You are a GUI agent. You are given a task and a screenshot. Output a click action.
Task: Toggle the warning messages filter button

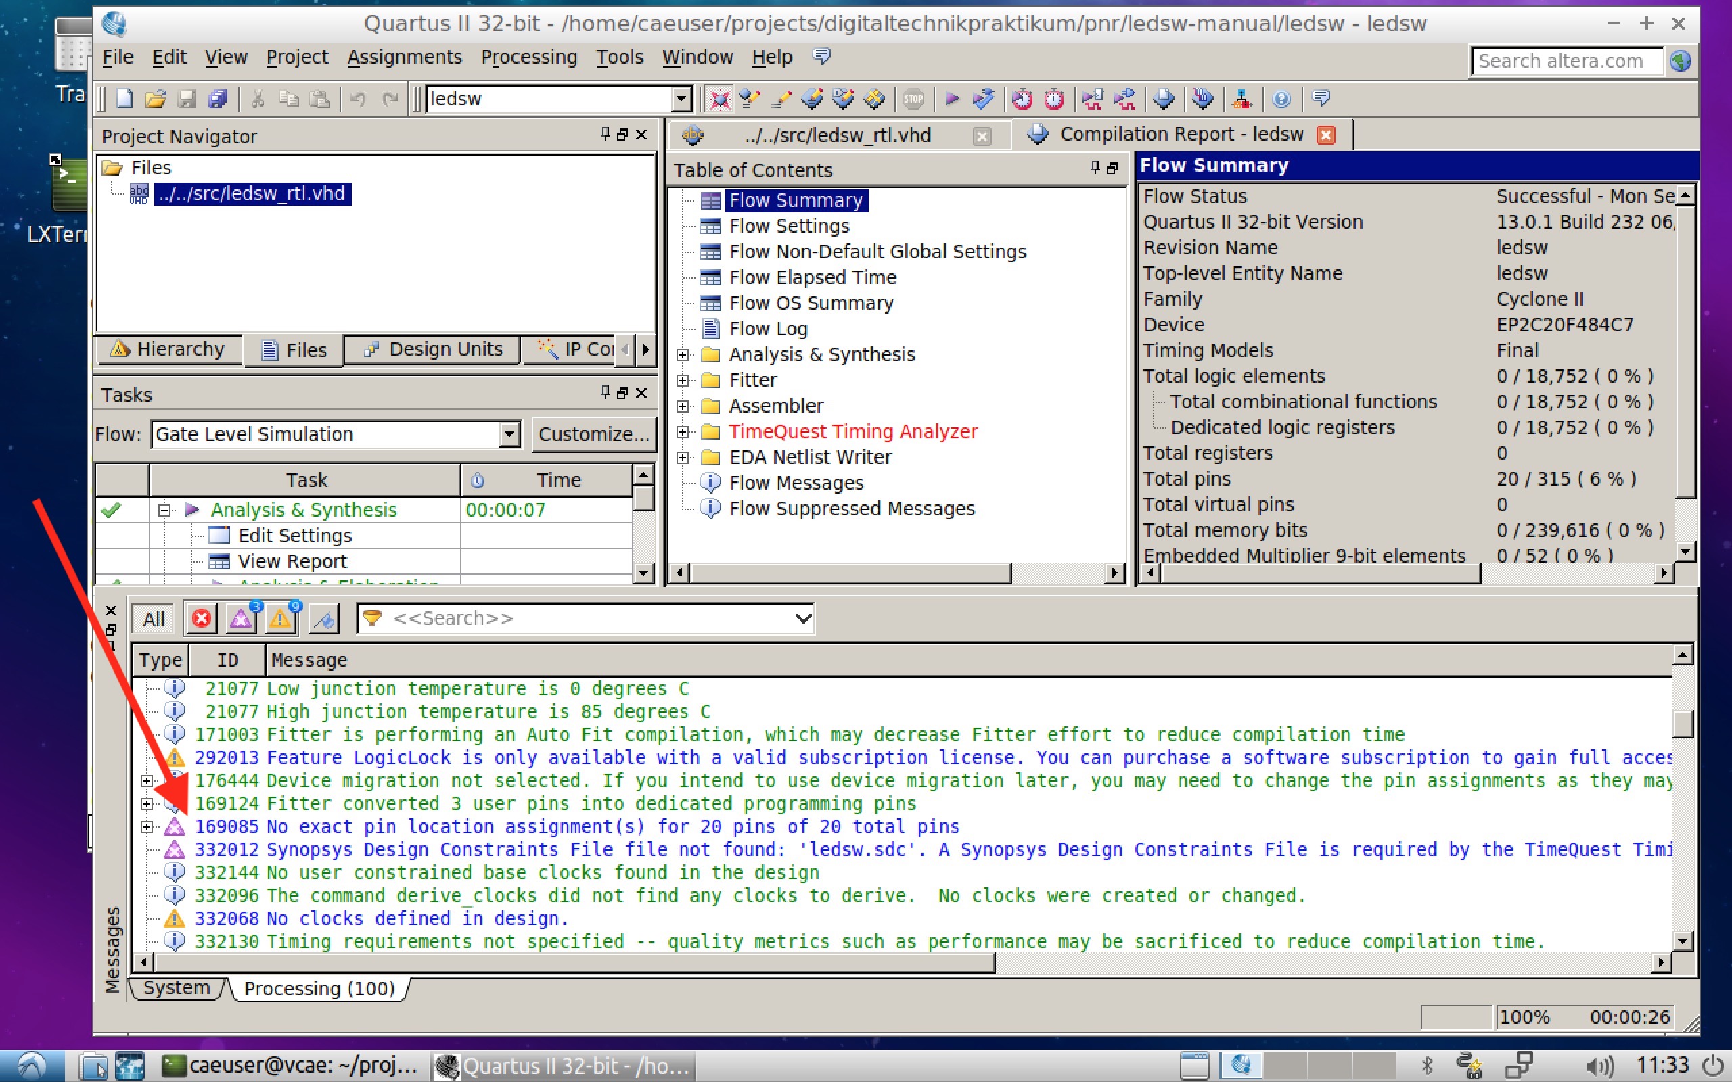tap(281, 618)
